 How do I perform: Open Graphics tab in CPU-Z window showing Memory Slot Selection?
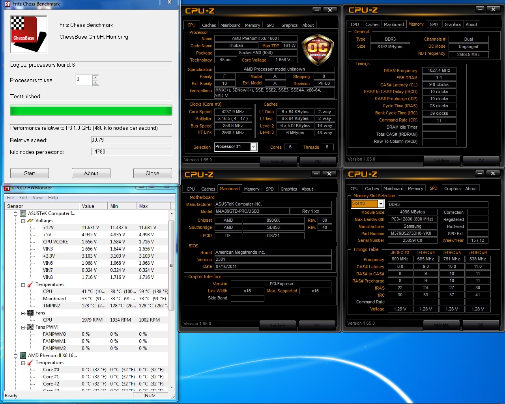coord(452,189)
